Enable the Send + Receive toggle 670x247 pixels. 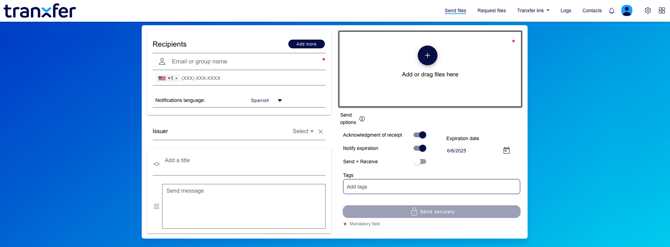tap(420, 162)
